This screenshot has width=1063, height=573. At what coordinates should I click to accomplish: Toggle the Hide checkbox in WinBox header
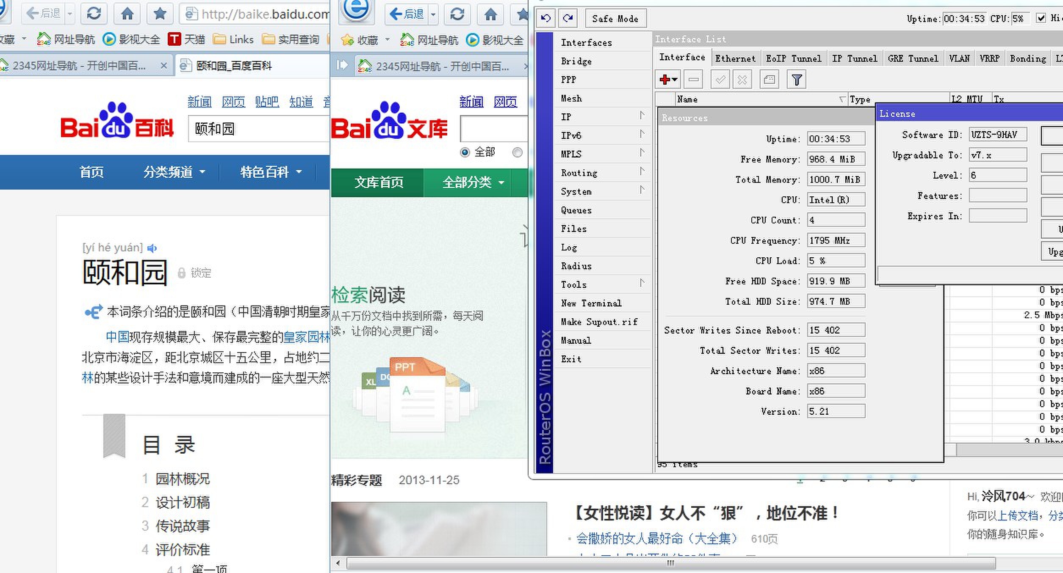point(1041,18)
